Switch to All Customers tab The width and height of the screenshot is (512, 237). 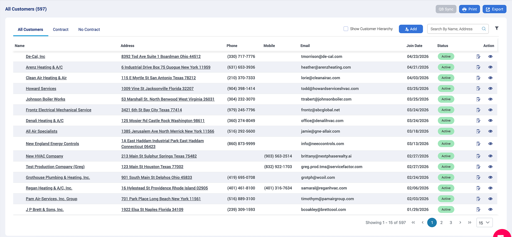coord(30,29)
